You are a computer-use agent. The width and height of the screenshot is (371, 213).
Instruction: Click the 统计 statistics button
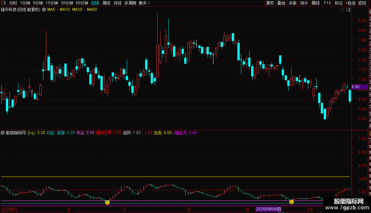click(x=304, y=3)
